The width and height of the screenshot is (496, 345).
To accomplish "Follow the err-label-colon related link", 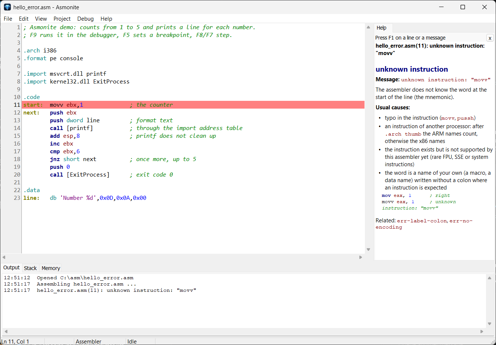I will coord(422,221).
